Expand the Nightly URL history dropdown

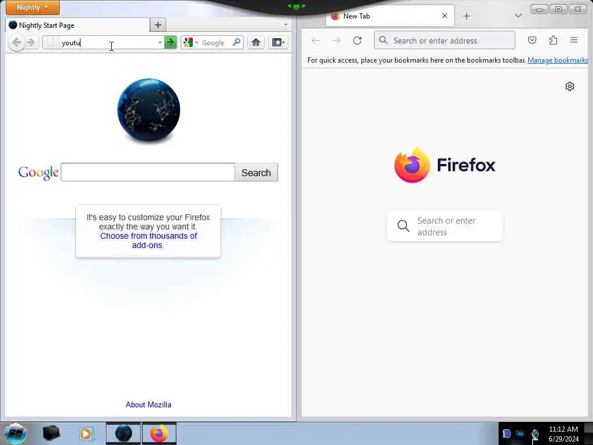click(160, 42)
